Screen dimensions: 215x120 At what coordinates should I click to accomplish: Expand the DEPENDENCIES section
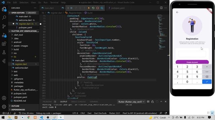pyautogui.click(x=18, y=110)
